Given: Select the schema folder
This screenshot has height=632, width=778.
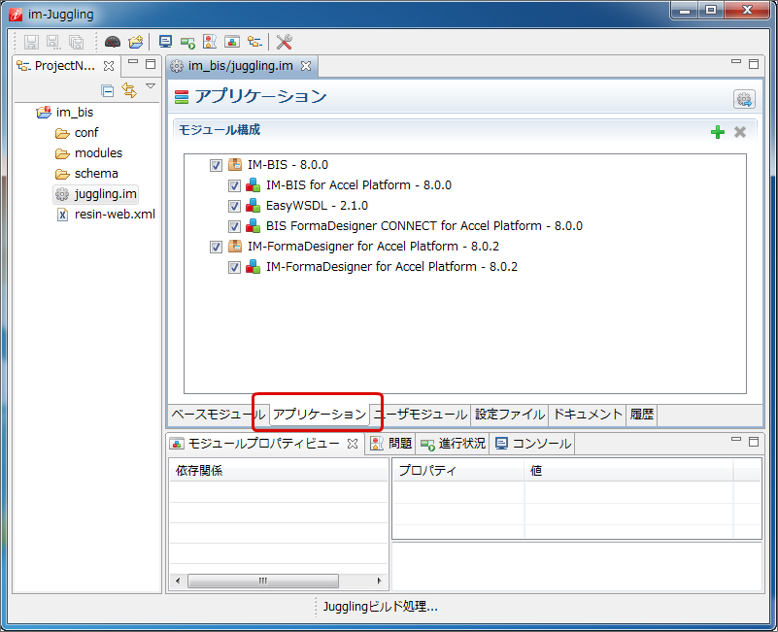Looking at the screenshot, I should click(x=96, y=173).
